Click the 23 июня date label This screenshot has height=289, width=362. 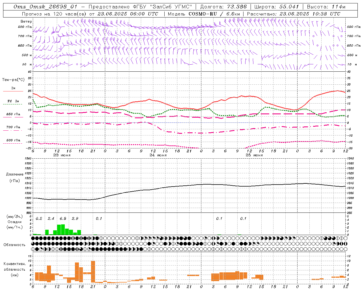pos(62,155)
